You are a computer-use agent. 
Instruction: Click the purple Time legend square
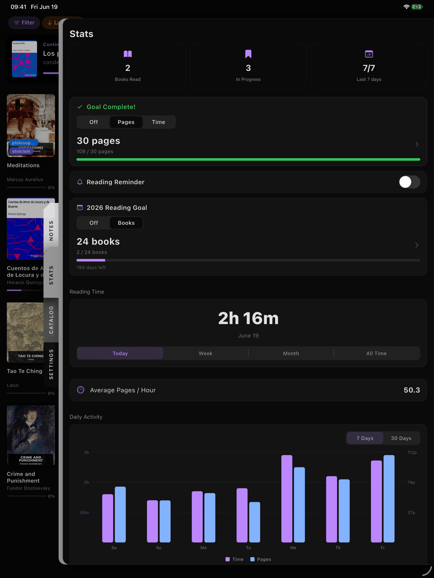(227, 559)
